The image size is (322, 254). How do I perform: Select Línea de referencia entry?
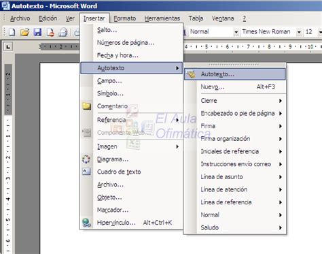235,202
